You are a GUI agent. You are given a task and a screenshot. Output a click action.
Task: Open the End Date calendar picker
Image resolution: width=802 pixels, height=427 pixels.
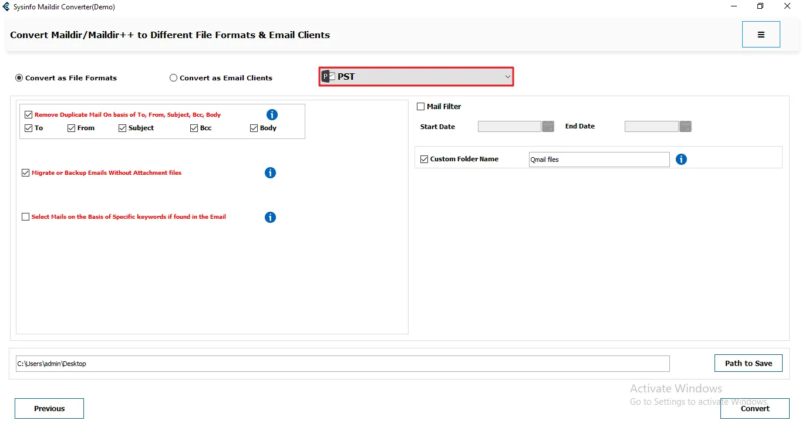(685, 127)
